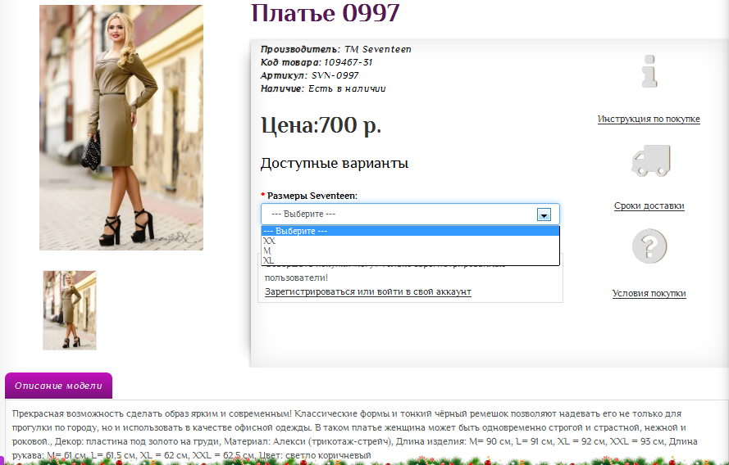The width and height of the screenshot is (729, 465).
Task: Open the Условия покупки link
Action: click(x=649, y=293)
